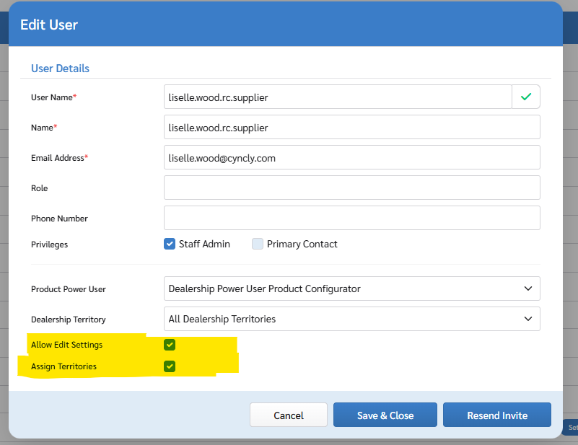
Task: Click the Resend Invite button
Action: pos(496,415)
